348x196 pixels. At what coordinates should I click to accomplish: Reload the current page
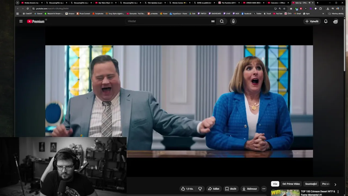pyautogui.click(x=27, y=8)
